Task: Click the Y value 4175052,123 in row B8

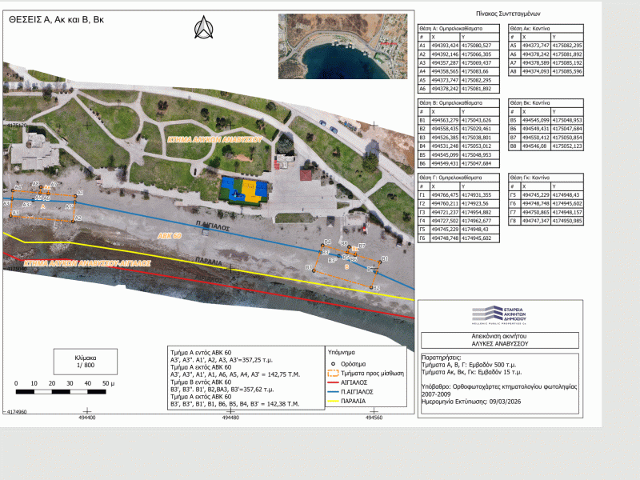Action: pos(567,146)
